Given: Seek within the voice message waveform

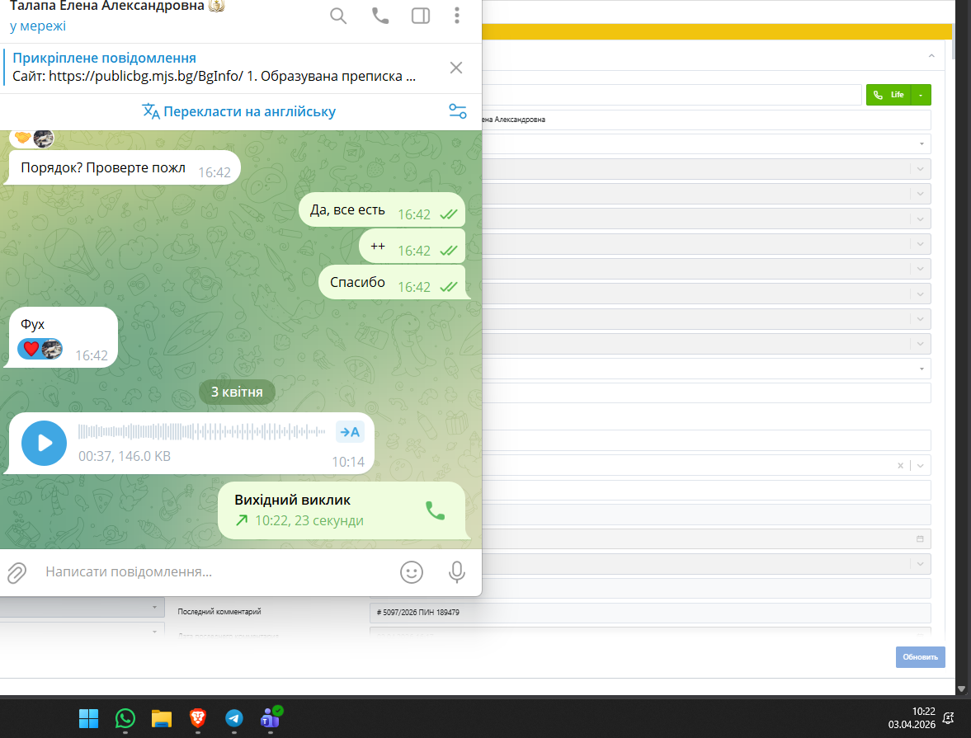Looking at the screenshot, I should coord(201,431).
